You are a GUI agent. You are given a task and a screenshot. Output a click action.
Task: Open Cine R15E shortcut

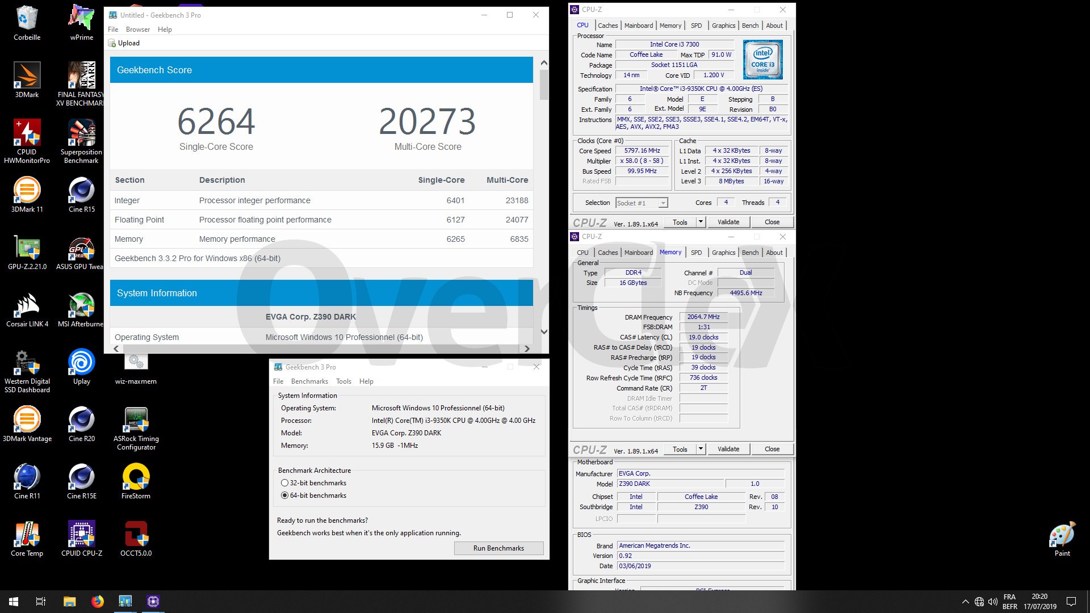[82, 481]
